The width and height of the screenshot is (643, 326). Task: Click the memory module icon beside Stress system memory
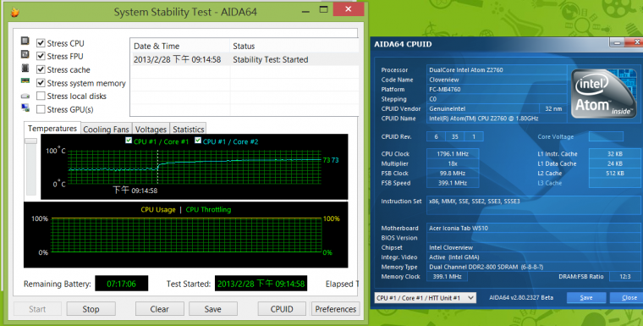coord(25,81)
